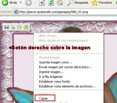This screenshot has height=103, width=117.
Task: Refresh the page with green arrows icon
Action: [x=51, y=3]
